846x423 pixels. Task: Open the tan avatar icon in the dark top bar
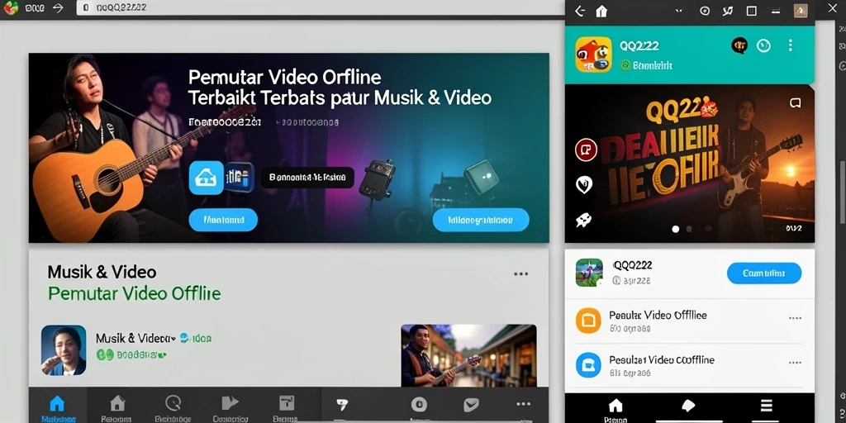point(801,11)
